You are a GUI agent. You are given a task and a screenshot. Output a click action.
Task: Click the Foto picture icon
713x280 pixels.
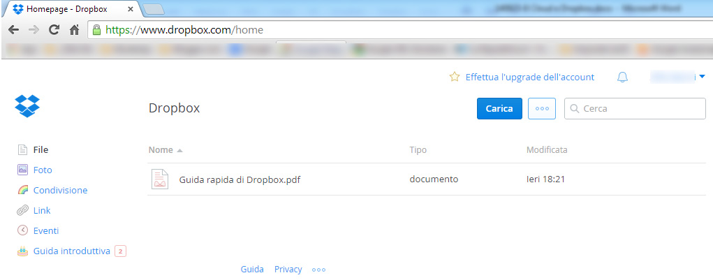pyautogui.click(x=22, y=170)
